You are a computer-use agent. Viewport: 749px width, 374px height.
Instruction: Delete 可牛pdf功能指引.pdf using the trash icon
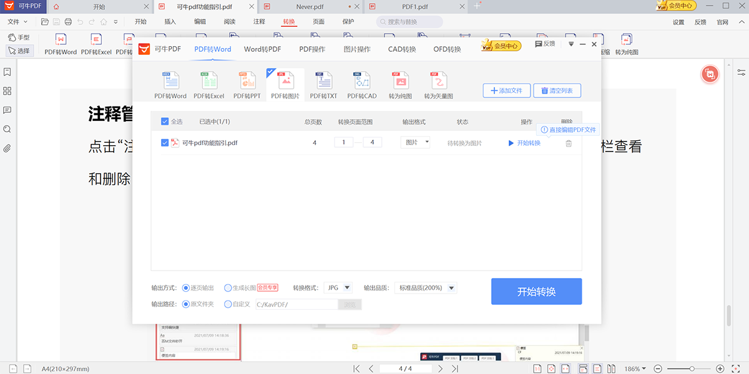(x=568, y=143)
